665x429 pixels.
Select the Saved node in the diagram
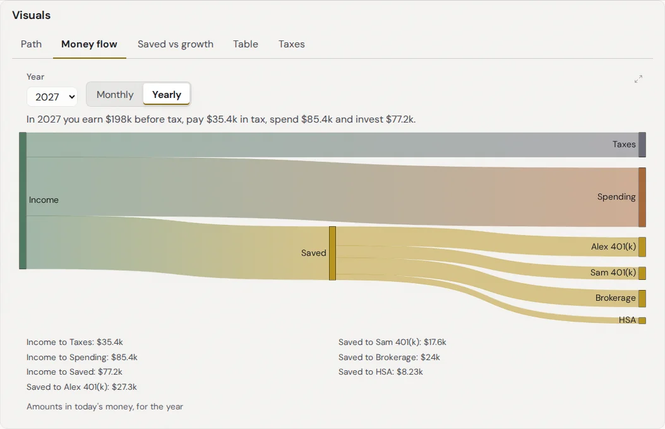coord(332,253)
